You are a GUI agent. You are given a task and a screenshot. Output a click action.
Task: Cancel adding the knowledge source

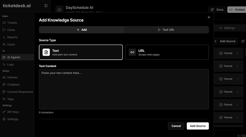pos(176,126)
